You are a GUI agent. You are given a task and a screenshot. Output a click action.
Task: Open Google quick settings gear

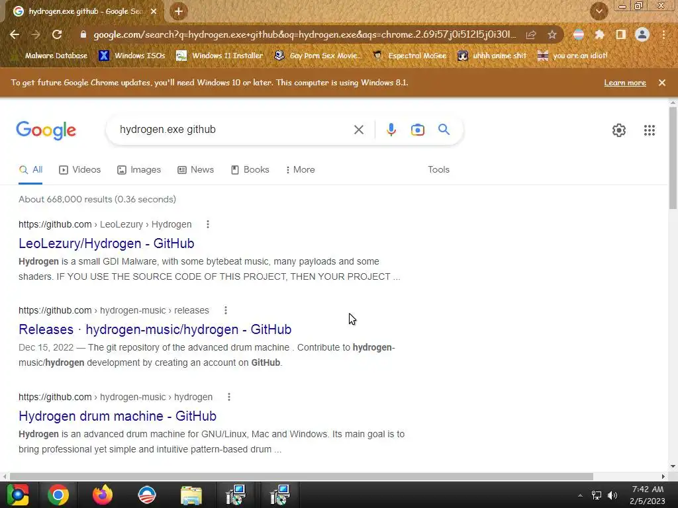[619, 130]
